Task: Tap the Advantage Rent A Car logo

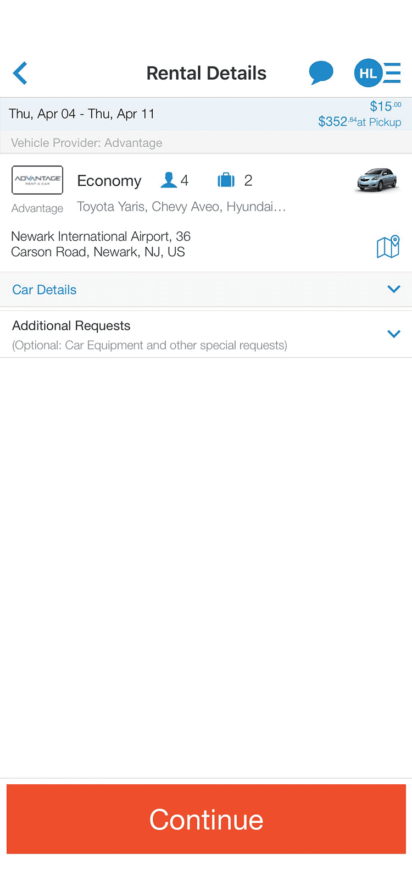Action: click(x=37, y=180)
